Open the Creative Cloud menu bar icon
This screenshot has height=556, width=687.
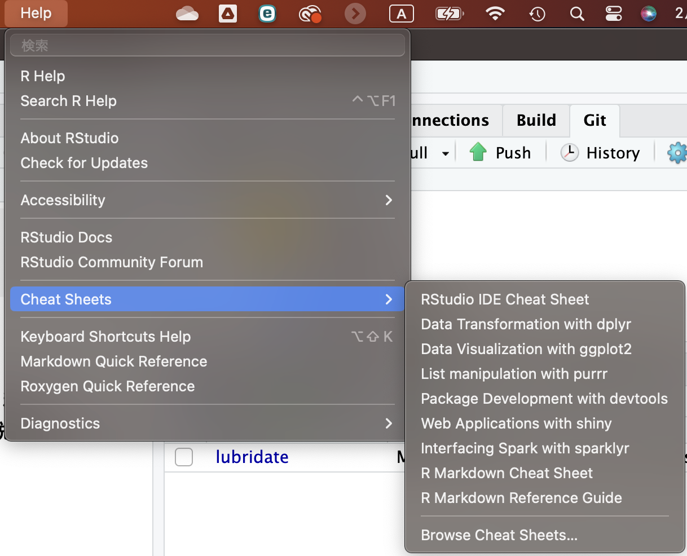click(310, 14)
